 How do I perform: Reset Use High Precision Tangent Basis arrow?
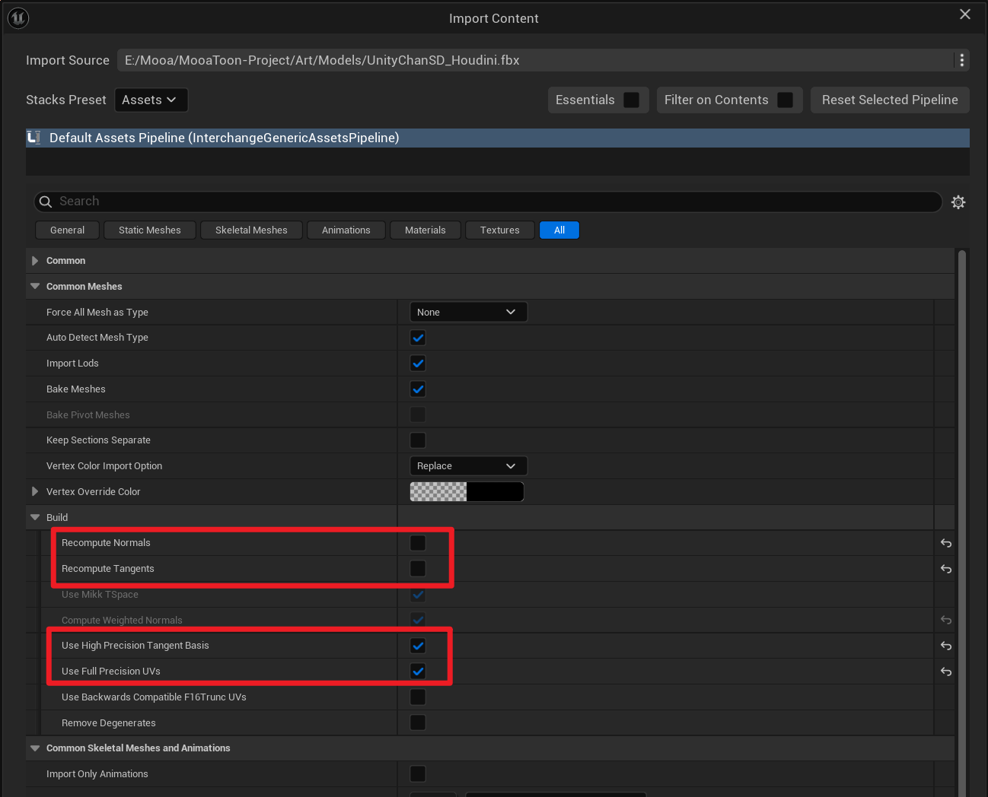tap(945, 646)
